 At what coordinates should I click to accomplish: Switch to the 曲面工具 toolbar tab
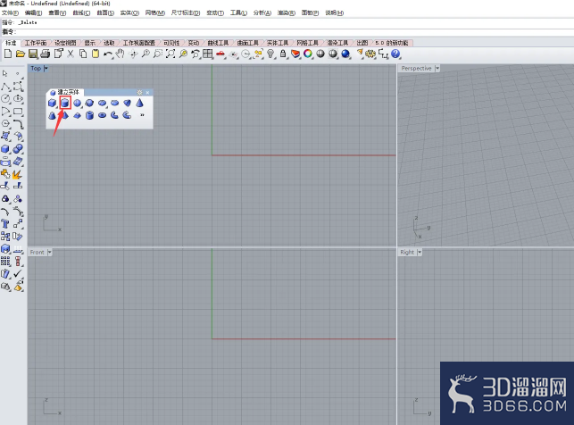point(248,43)
